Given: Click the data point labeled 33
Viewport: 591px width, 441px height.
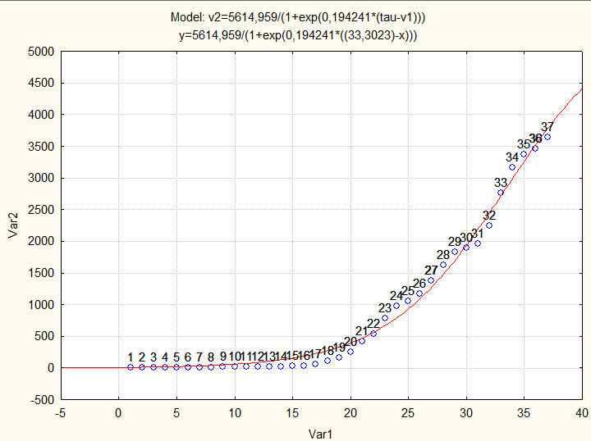Looking at the screenshot, I should [x=501, y=193].
